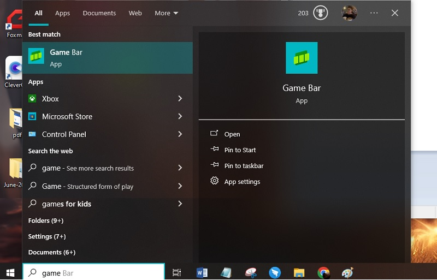The image size is (437, 280).
Task: Open the More filter dropdown
Action: [167, 13]
